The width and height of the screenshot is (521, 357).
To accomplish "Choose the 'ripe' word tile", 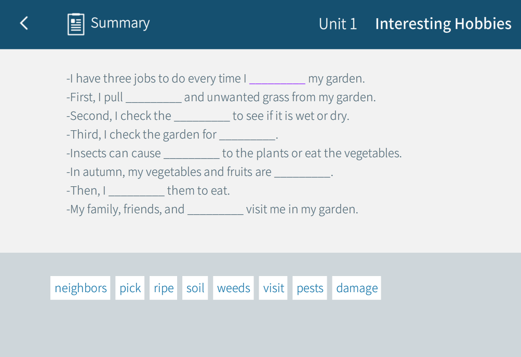I will click(x=164, y=288).
